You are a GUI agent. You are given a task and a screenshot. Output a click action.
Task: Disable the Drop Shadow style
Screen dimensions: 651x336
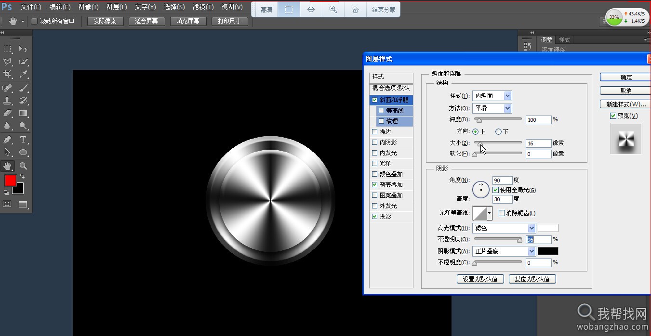[375, 217]
